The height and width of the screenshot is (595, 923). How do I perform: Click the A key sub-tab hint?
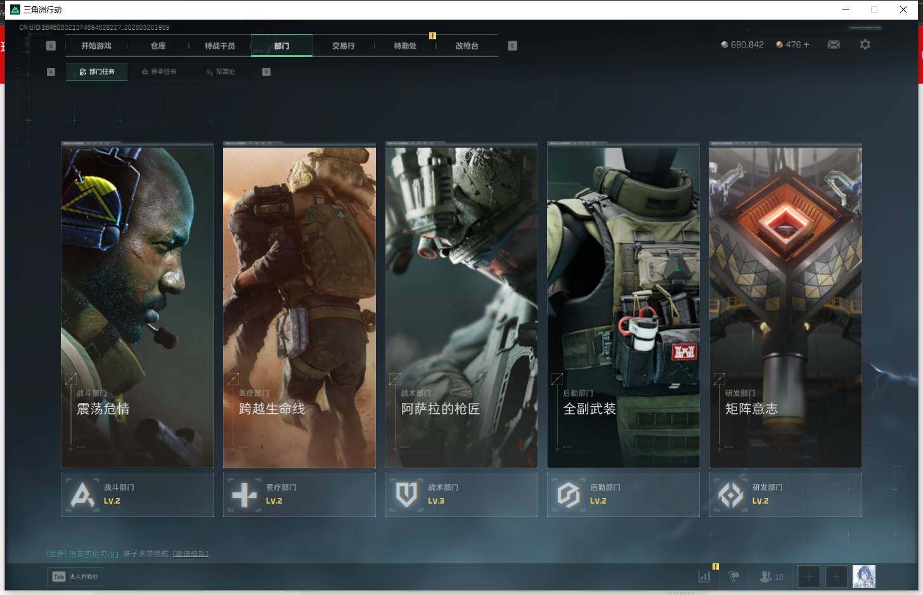51,72
